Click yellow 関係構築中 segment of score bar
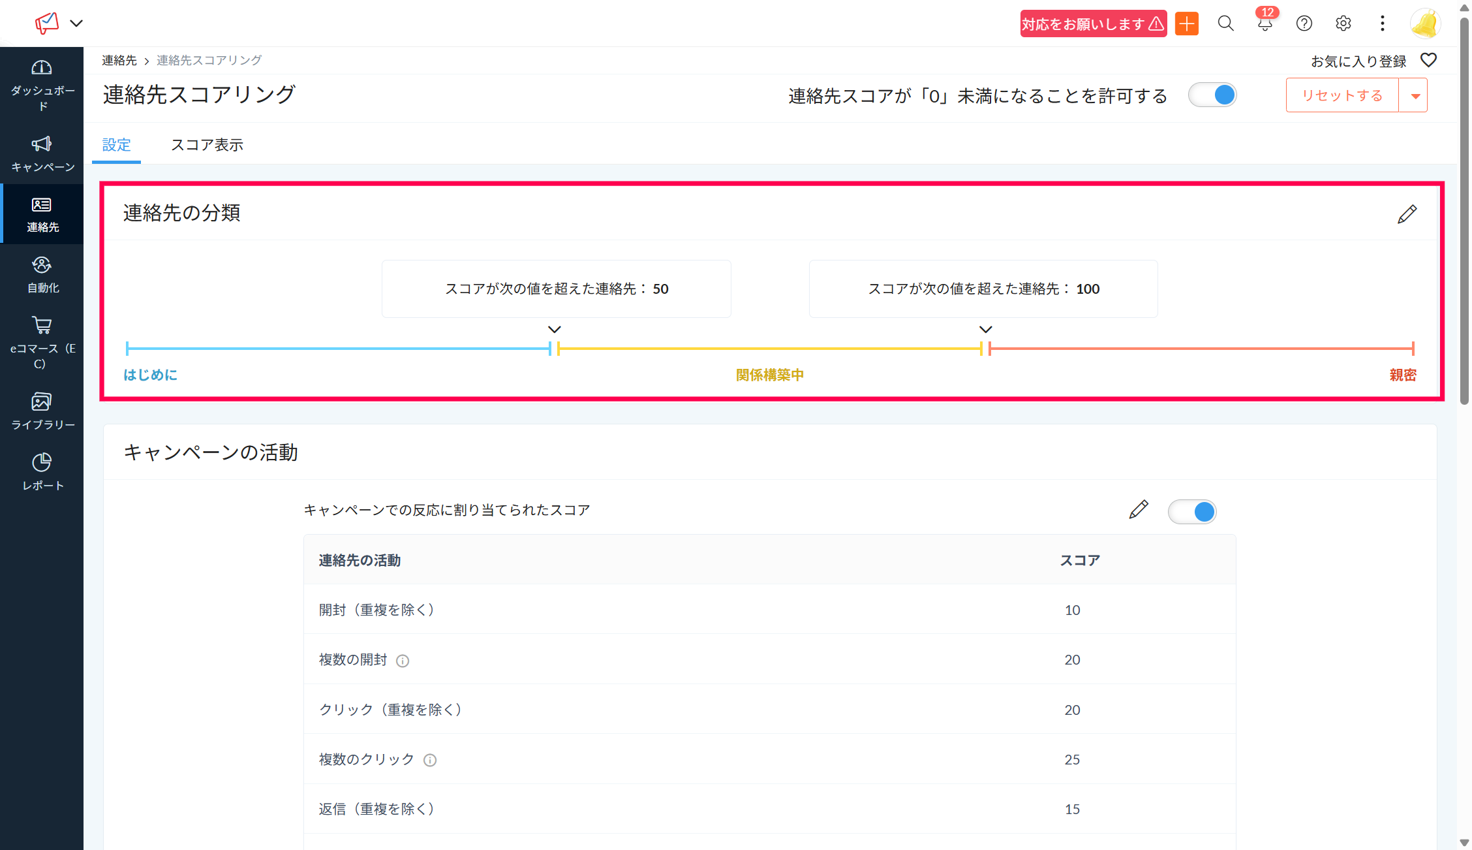The height and width of the screenshot is (850, 1472). (x=769, y=349)
